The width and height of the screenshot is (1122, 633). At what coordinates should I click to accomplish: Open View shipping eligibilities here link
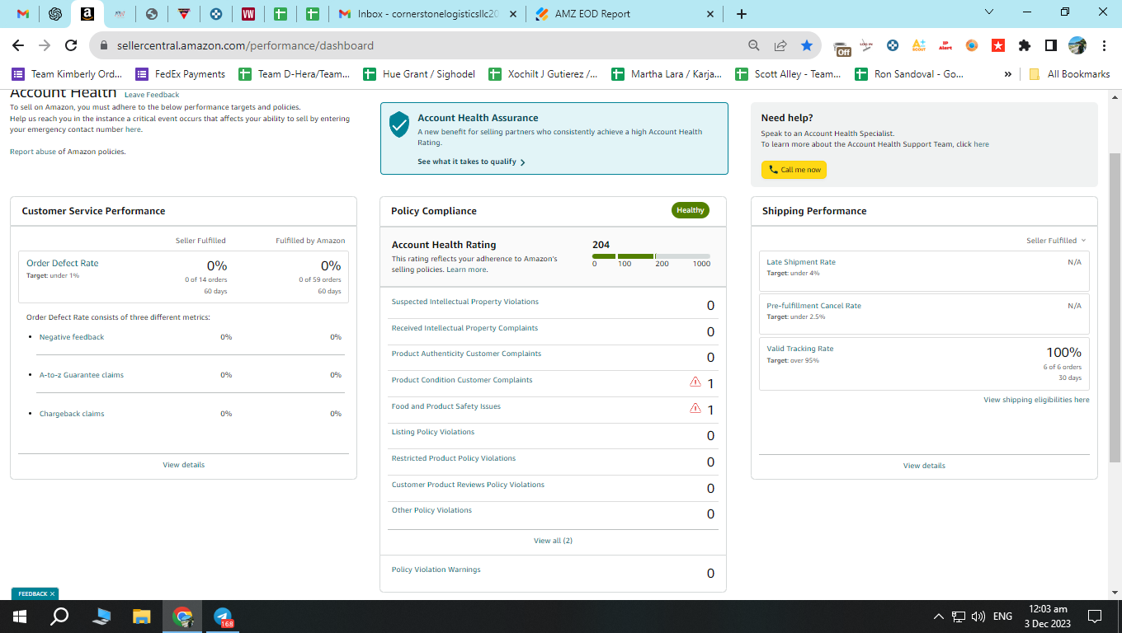(x=1036, y=400)
